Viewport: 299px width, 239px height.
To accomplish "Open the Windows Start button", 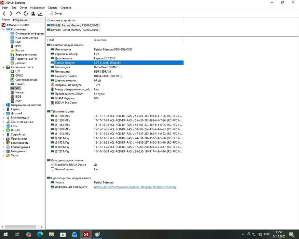I will pyautogui.click(x=5, y=234).
